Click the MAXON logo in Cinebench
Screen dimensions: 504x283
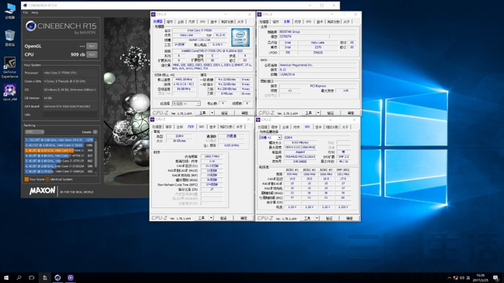[43, 191]
